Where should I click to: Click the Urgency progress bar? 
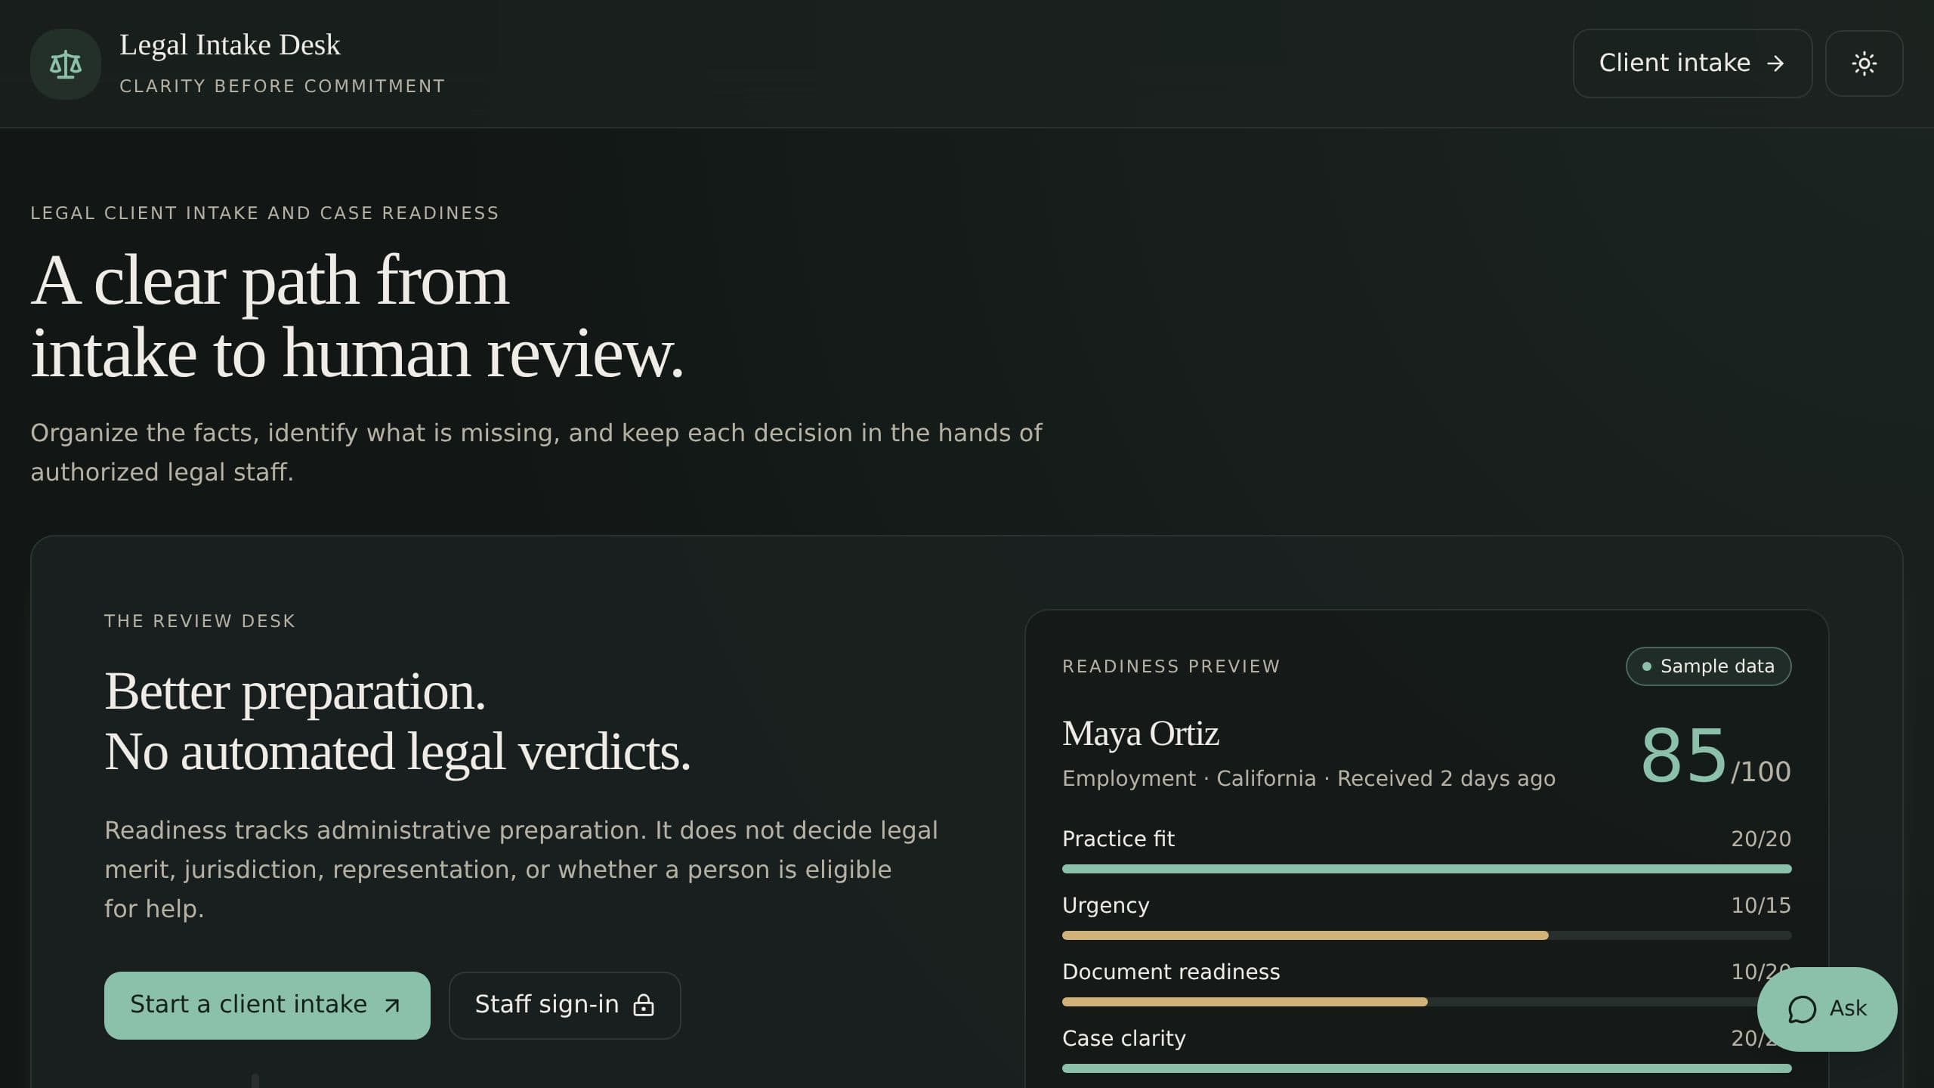(x=1426, y=935)
